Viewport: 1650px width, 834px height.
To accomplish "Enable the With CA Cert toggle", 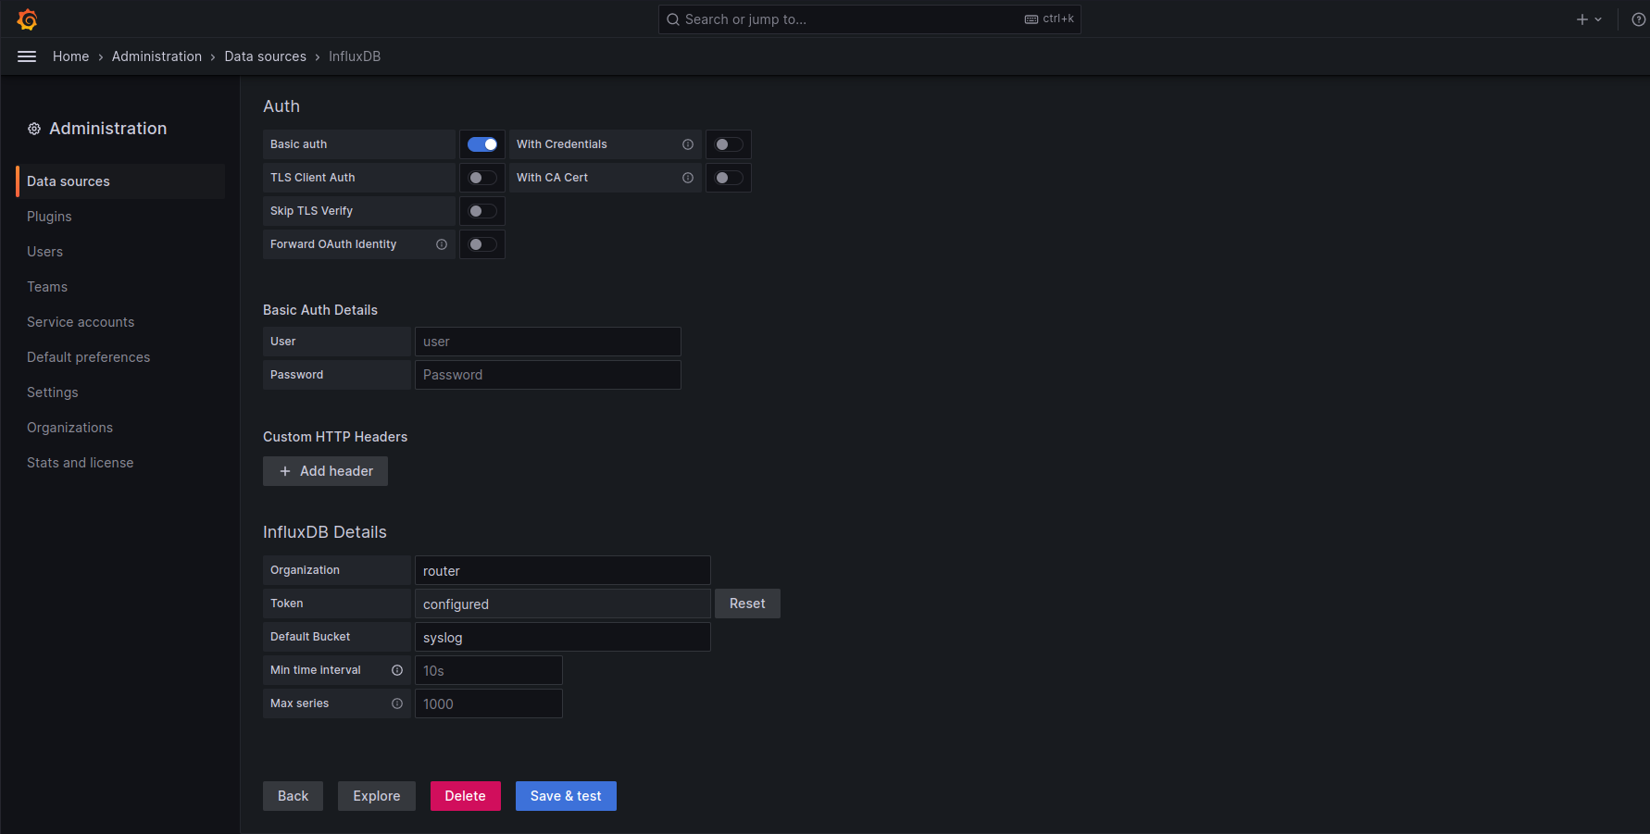I will click(x=729, y=178).
